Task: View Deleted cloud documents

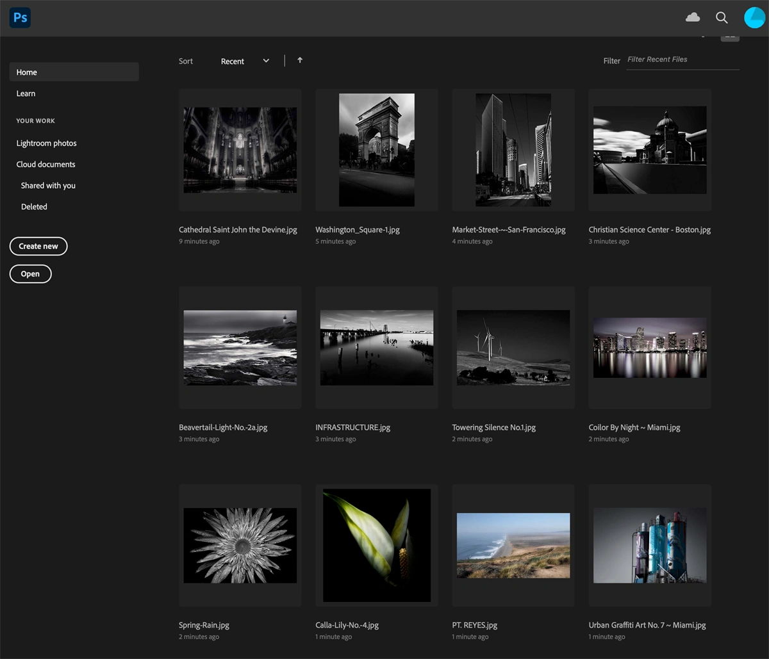Action: 34,207
